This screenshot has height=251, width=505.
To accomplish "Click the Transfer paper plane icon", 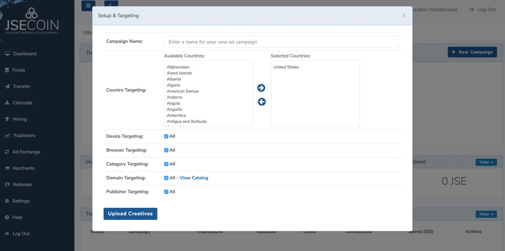I will 7,86.
